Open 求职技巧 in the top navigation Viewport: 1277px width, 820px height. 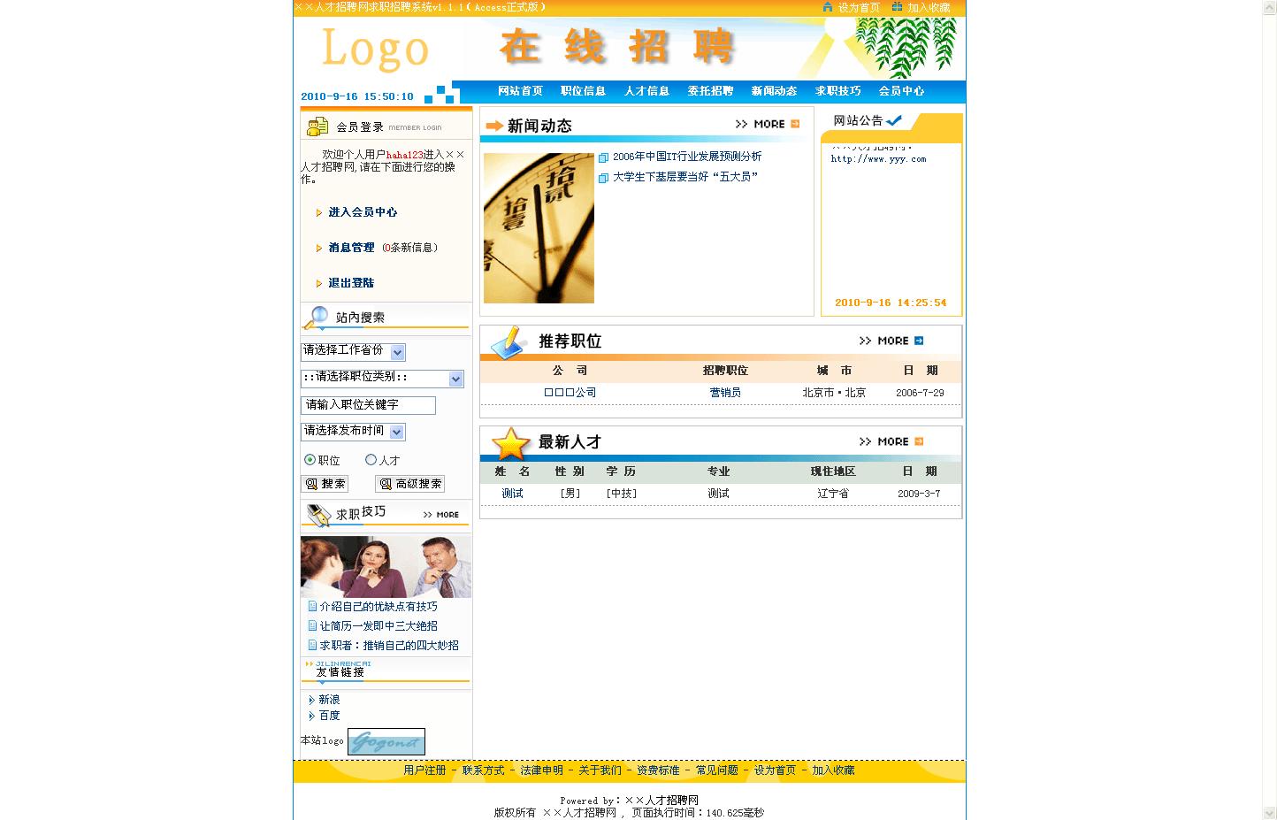pyautogui.click(x=837, y=91)
